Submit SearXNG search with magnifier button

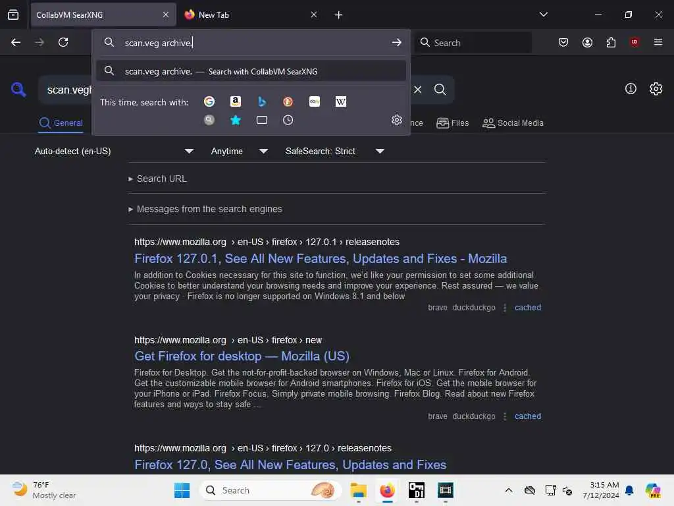[x=440, y=90]
